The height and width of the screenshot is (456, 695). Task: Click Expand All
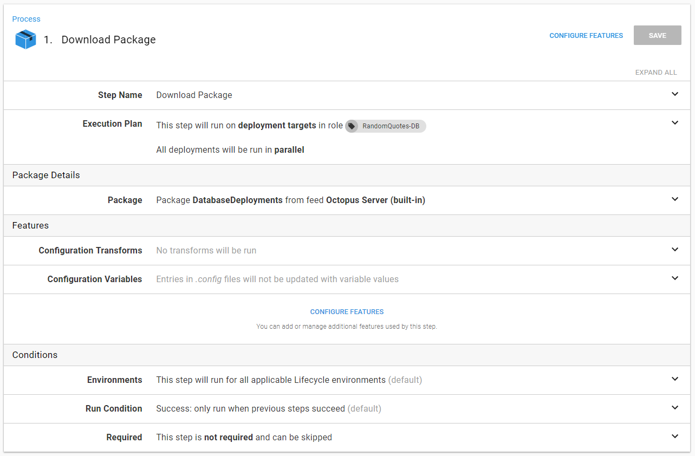click(655, 73)
